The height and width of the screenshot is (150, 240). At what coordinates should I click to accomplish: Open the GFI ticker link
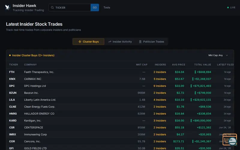(11, 148)
